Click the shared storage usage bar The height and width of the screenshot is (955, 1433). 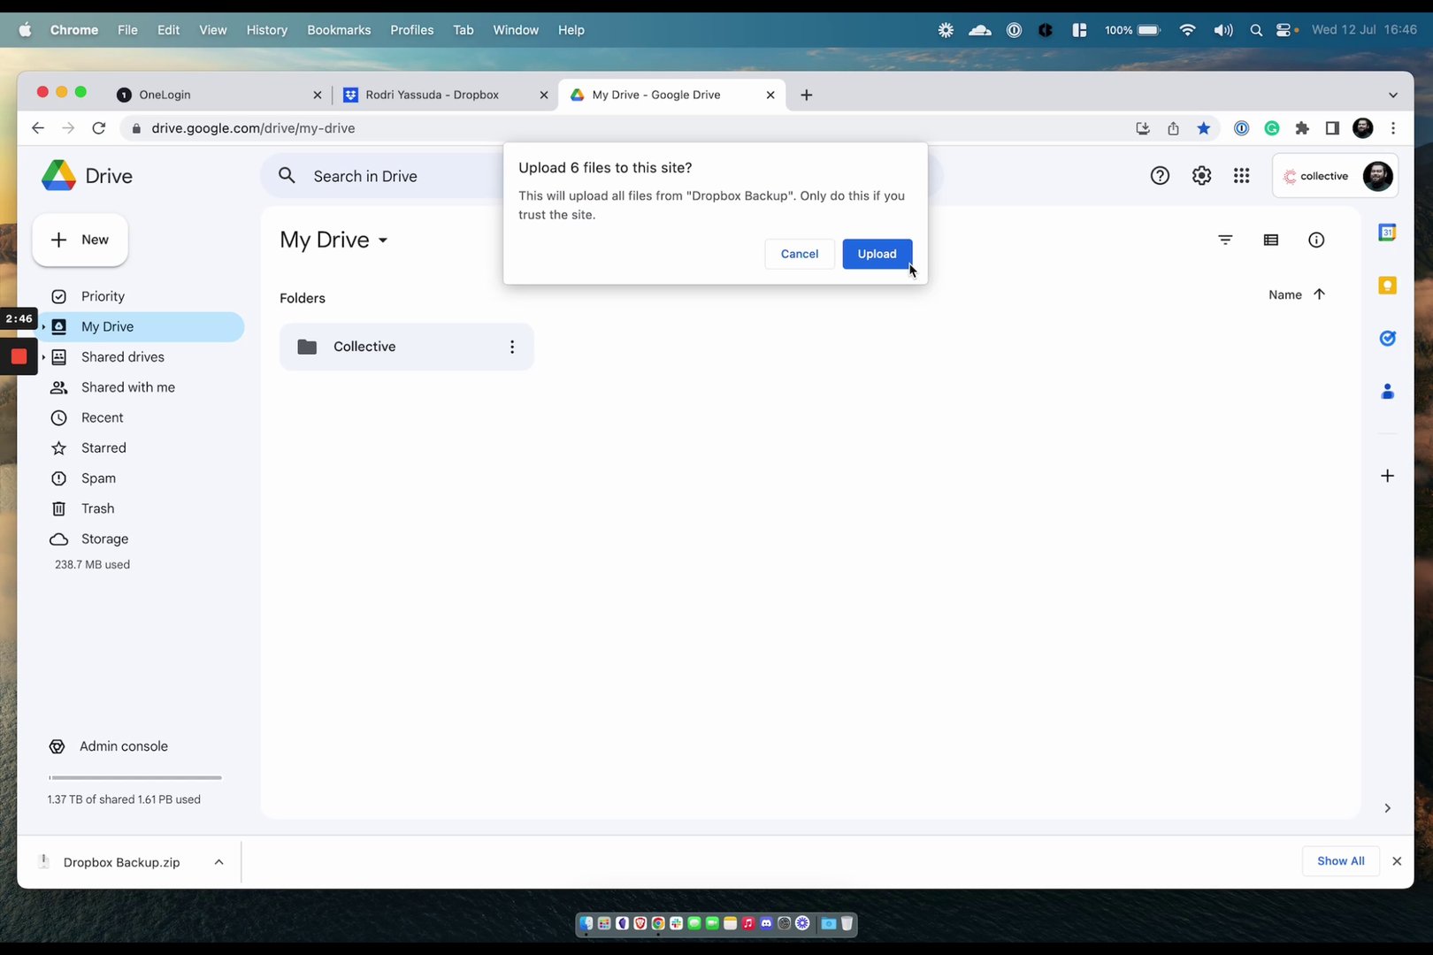[x=135, y=778]
